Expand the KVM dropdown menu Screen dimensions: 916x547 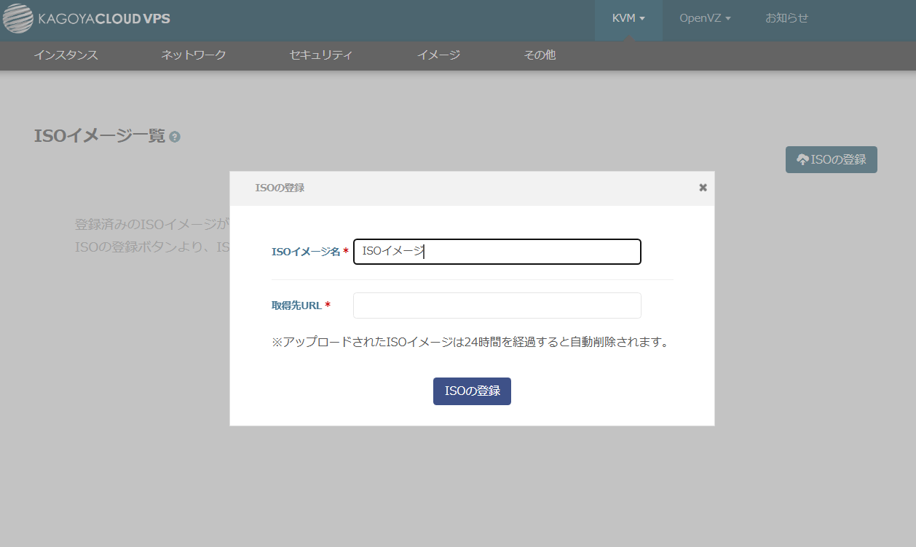point(628,18)
